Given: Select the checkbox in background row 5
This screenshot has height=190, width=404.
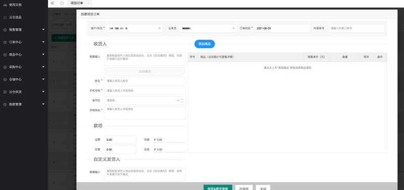Looking at the screenshot, I should point(65,142).
